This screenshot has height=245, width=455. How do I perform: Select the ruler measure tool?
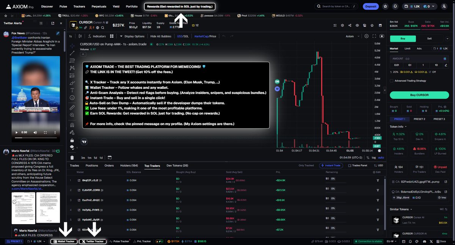[x=72, y=108]
